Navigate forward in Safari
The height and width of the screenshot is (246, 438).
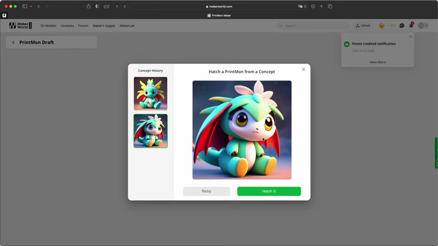point(47,6)
